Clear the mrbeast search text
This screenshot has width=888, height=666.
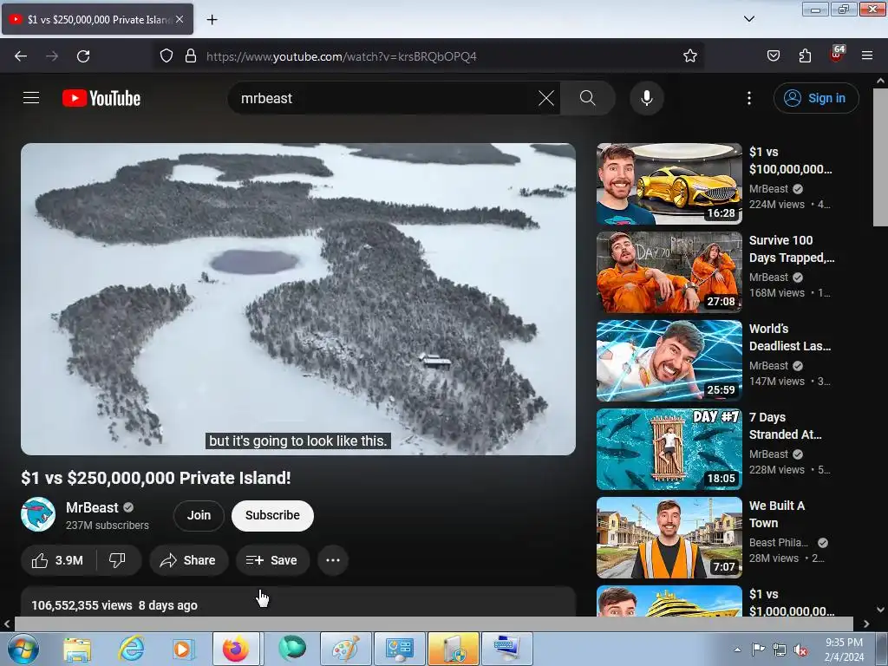coord(546,98)
